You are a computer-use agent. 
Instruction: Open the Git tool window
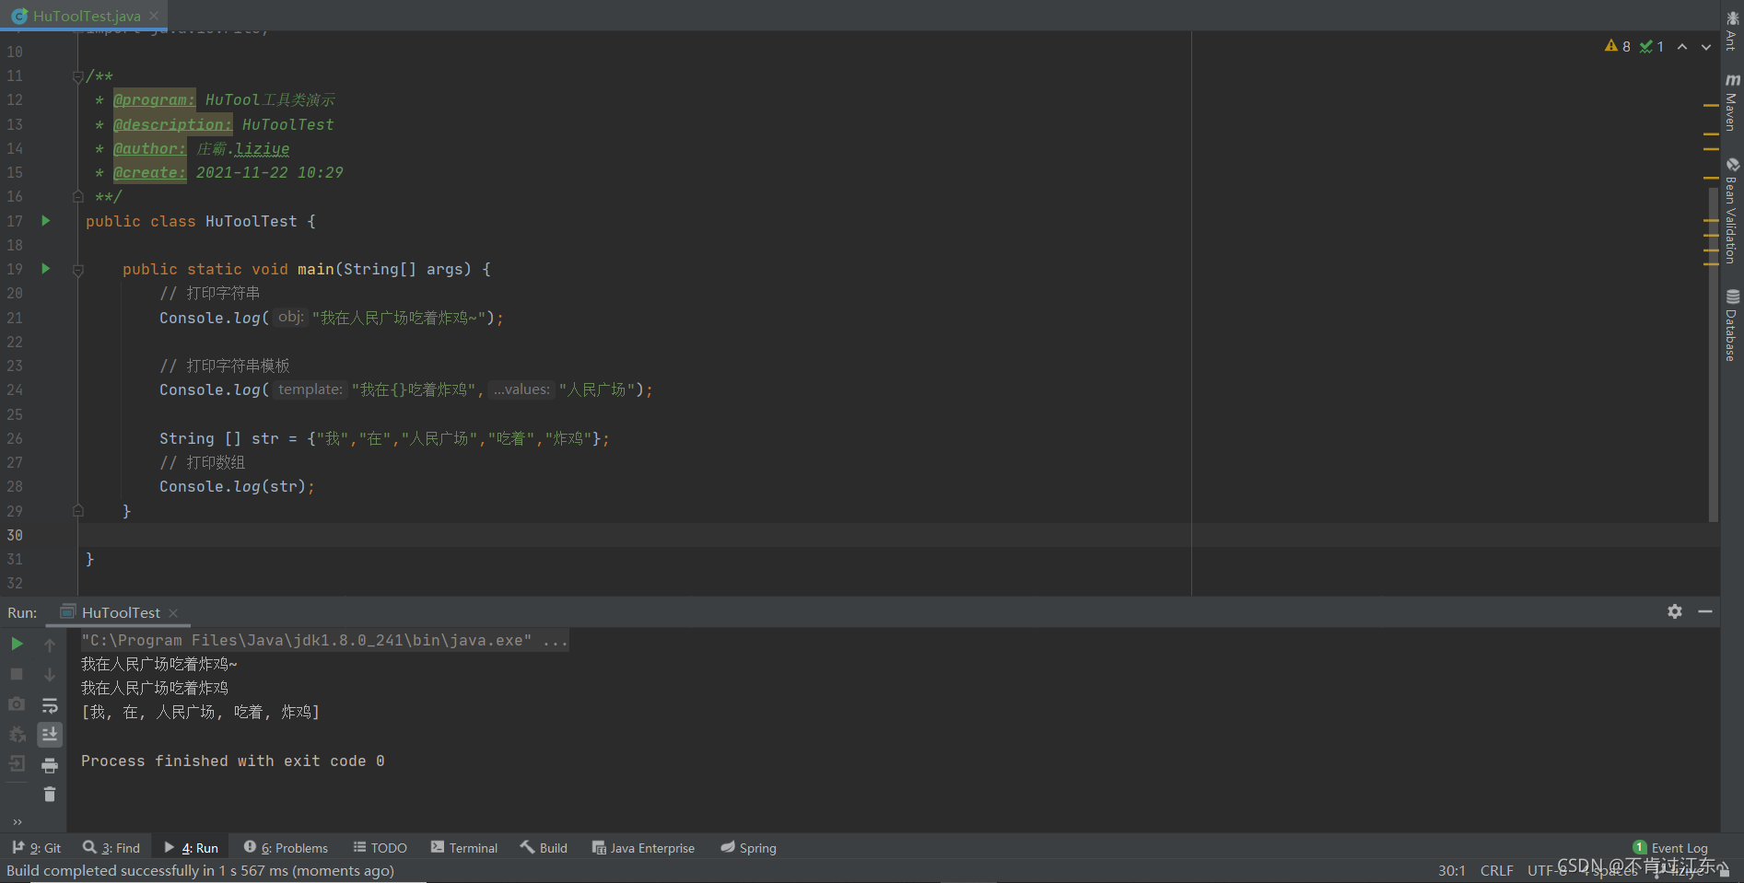point(37,848)
